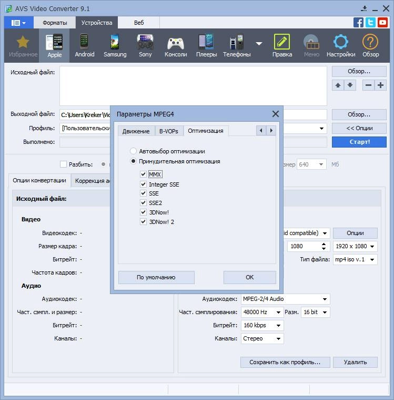
Task: Select the Опции конвертации tab
Action: point(39,180)
